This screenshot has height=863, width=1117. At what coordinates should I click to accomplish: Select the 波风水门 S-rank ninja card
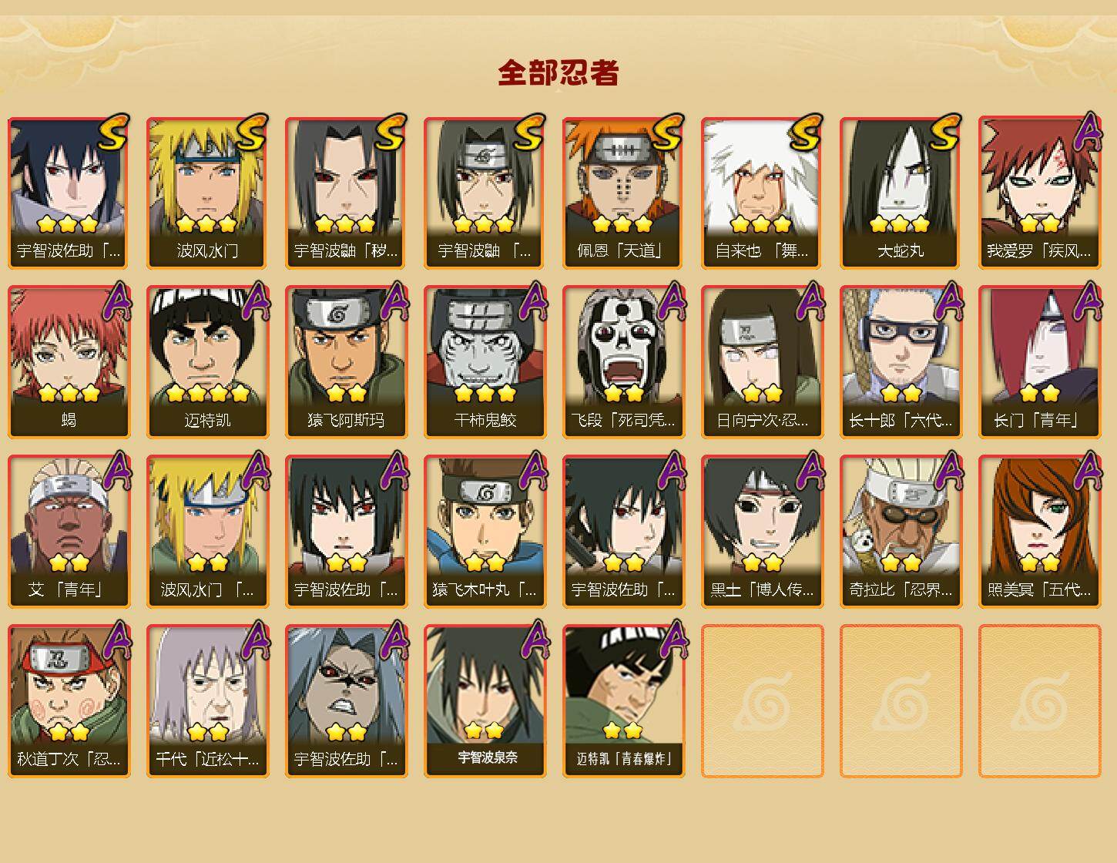(x=207, y=193)
